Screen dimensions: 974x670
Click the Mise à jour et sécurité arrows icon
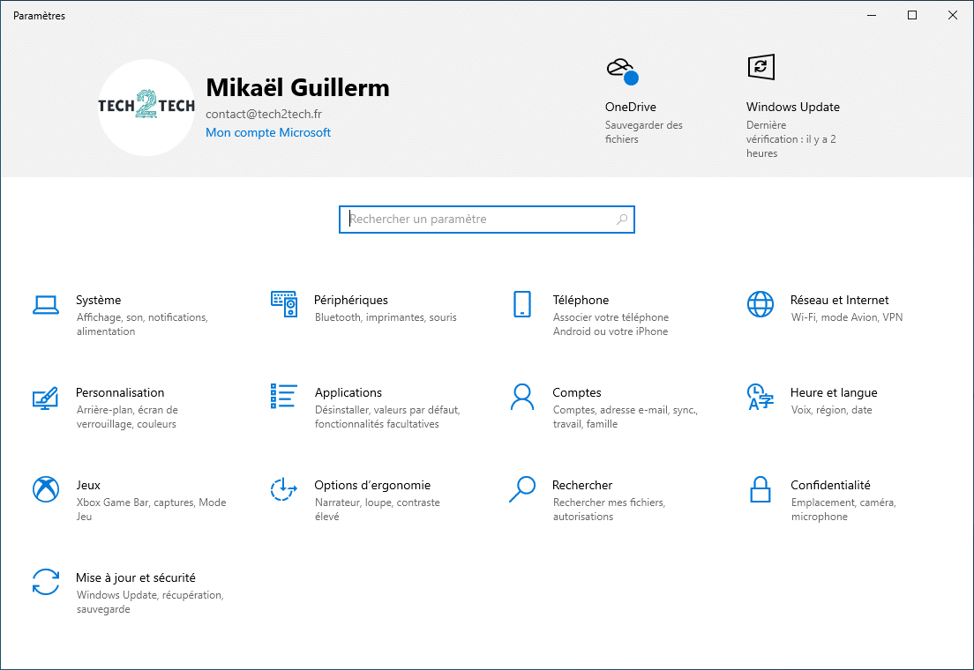45,582
